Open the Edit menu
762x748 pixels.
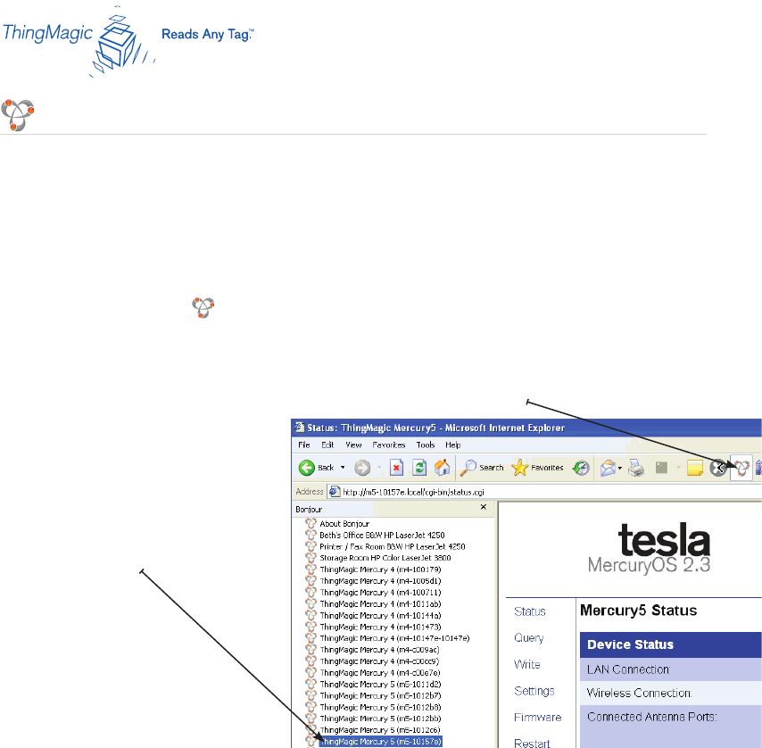coord(327,445)
